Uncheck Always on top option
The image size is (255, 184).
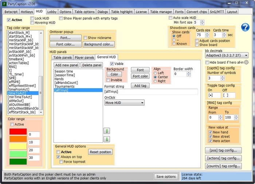(58, 157)
